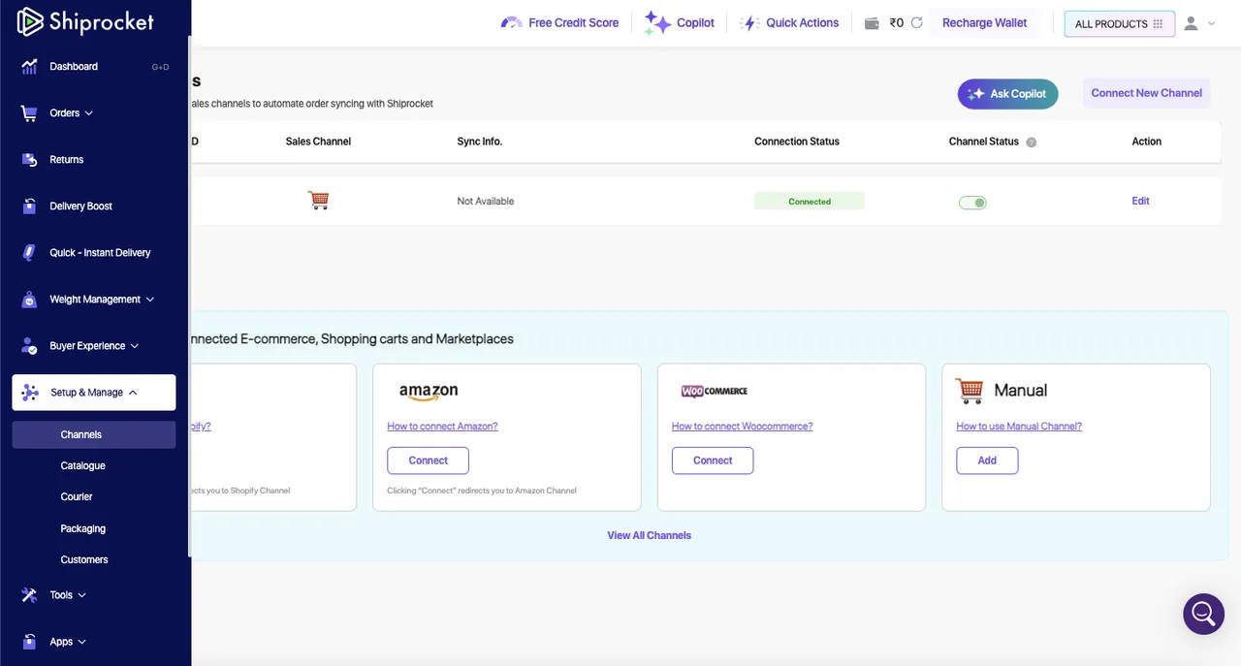Expand the Orders menu
This screenshot has height=666, width=1241.
[71, 113]
